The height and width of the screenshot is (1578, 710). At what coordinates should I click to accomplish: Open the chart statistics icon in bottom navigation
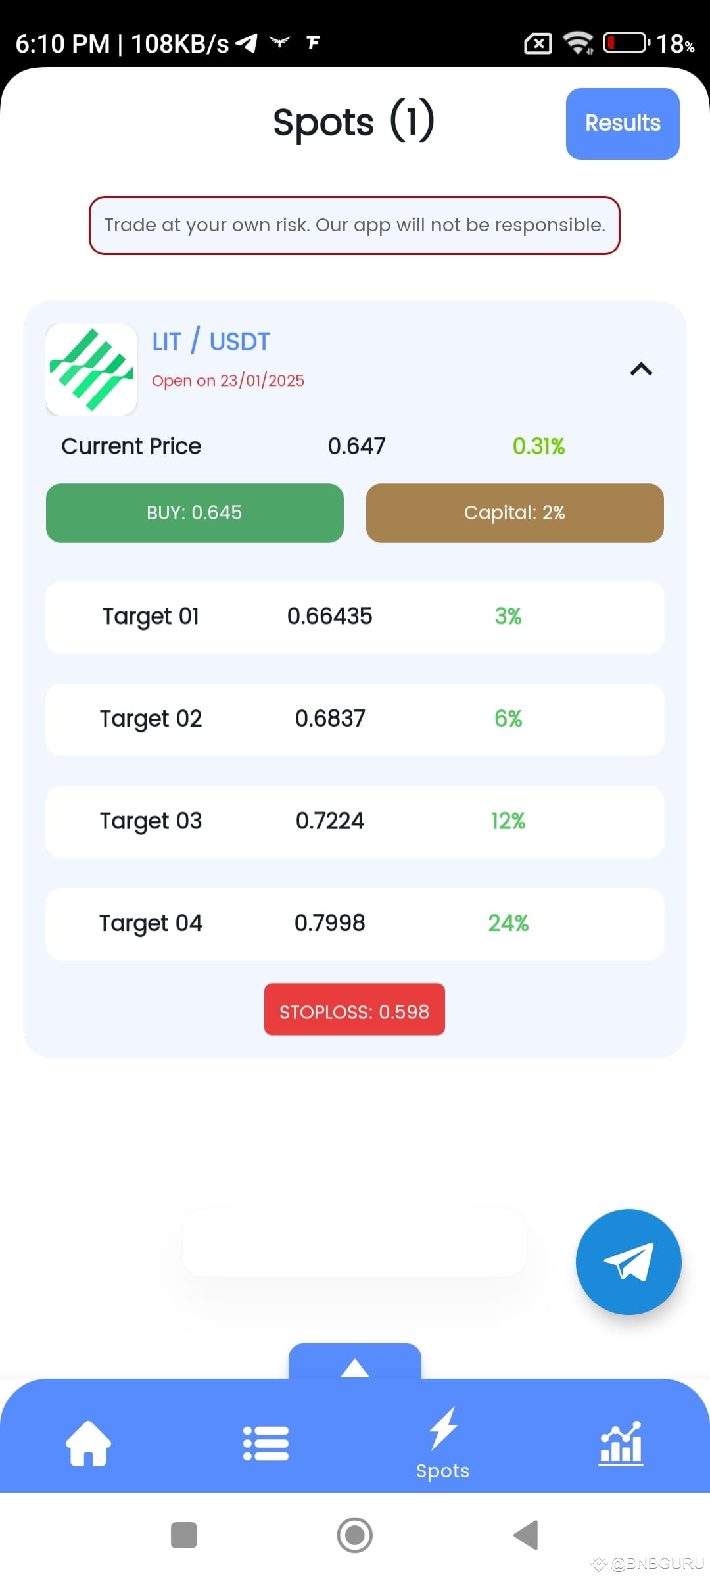click(621, 1443)
